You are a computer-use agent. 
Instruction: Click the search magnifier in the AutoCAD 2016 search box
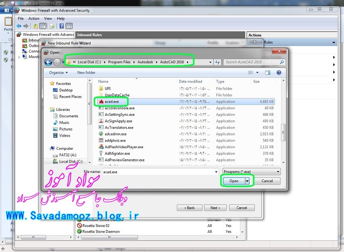click(282, 62)
